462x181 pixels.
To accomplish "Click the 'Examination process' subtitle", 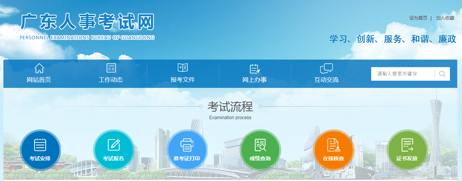I will coord(230,118).
